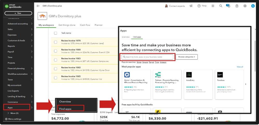Click the QuickBooks logo
This screenshot has height=125, width=259.
13,6
